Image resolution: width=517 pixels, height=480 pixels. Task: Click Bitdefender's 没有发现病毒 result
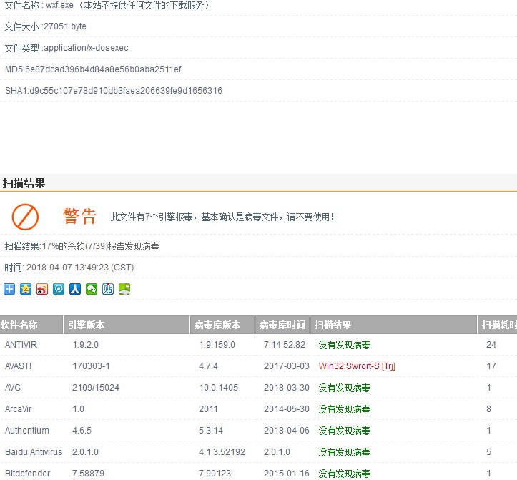click(344, 474)
